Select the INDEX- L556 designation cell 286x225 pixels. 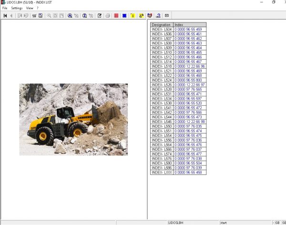pos(162,140)
